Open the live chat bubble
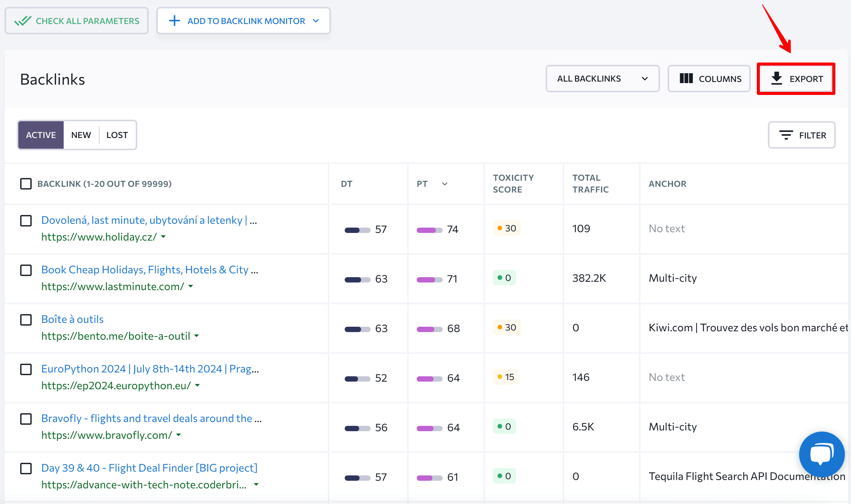The height and width of the screenshot is (504, 851). pos(822,454)
